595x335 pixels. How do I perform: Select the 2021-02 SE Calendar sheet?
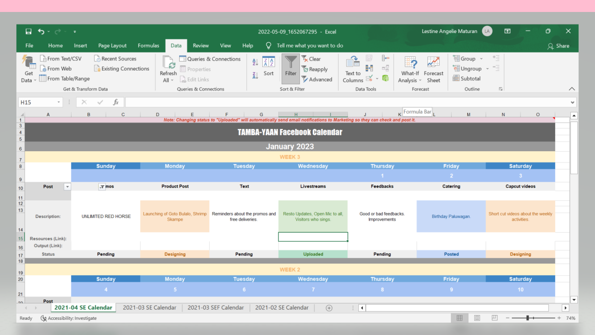tap(282, 307)
